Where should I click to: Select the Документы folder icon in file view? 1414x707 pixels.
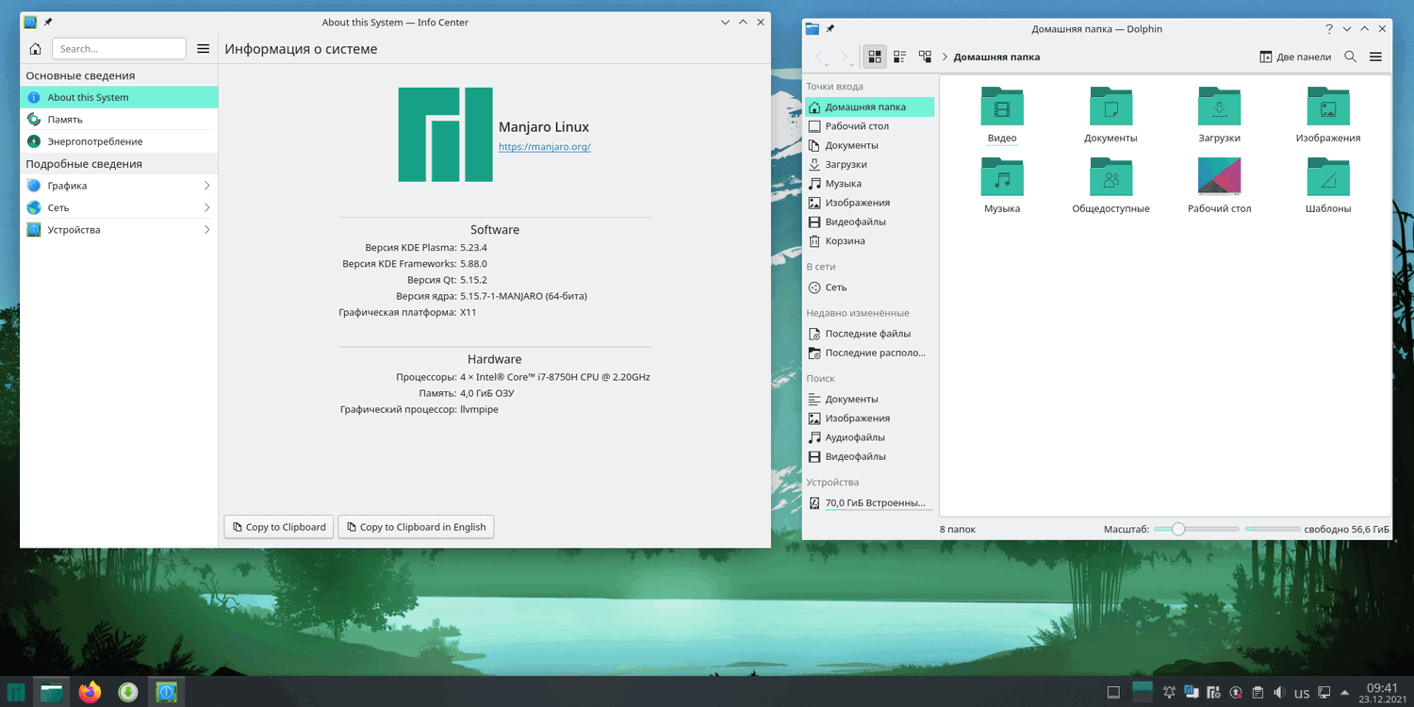pos(1110,106)
